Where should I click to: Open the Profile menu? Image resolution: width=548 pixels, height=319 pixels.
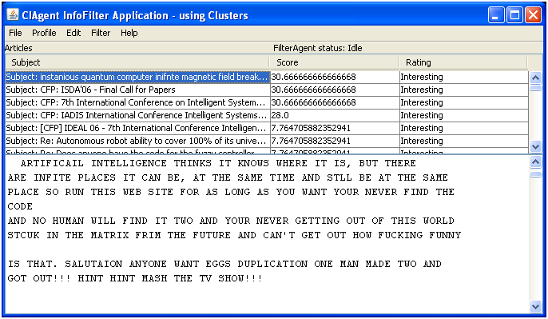(44, 33)
